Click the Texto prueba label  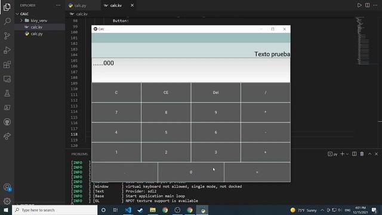(x=272, y=54)
